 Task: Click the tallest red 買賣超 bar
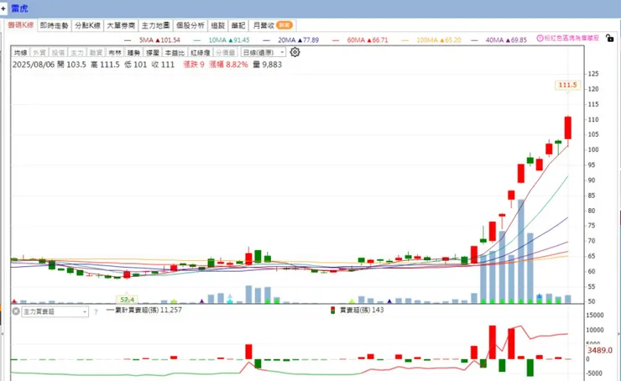493,342
